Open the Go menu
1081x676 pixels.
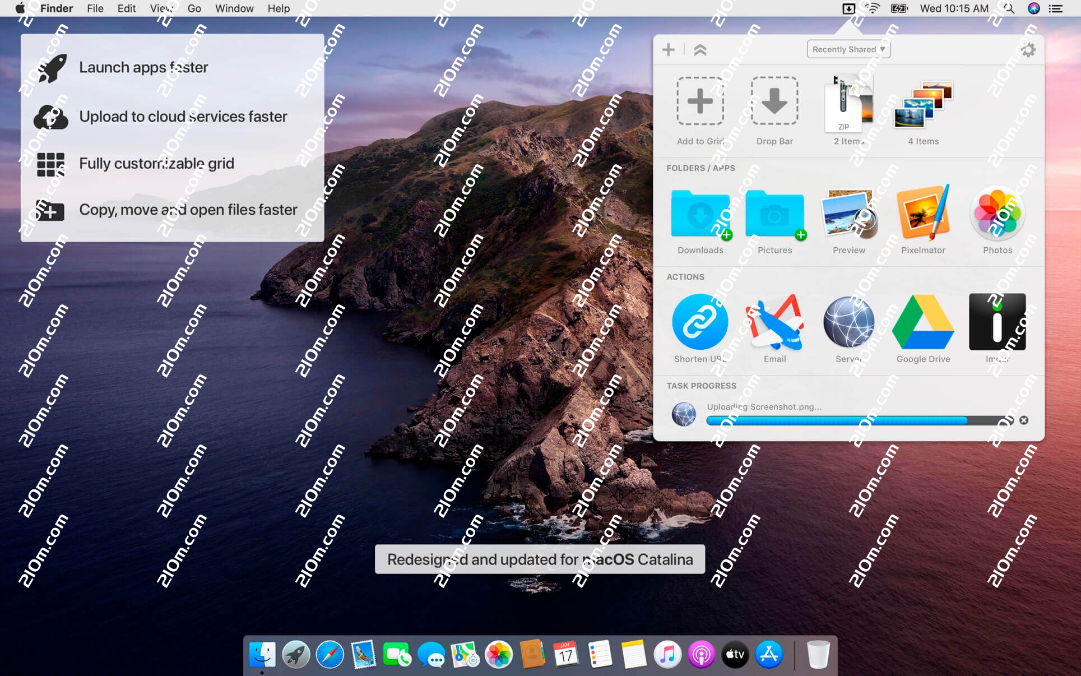194,8
